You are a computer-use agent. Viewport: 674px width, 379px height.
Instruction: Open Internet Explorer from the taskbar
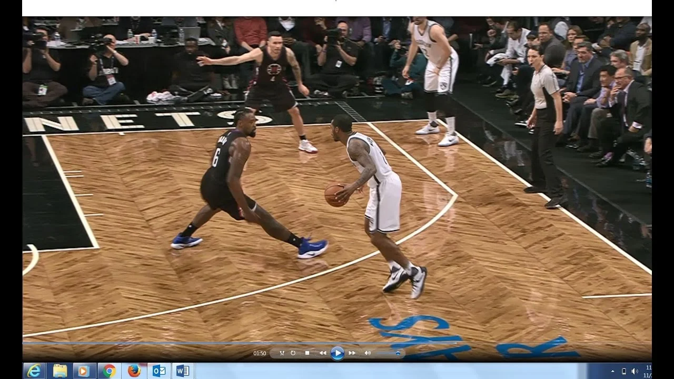tap(34, 371)
